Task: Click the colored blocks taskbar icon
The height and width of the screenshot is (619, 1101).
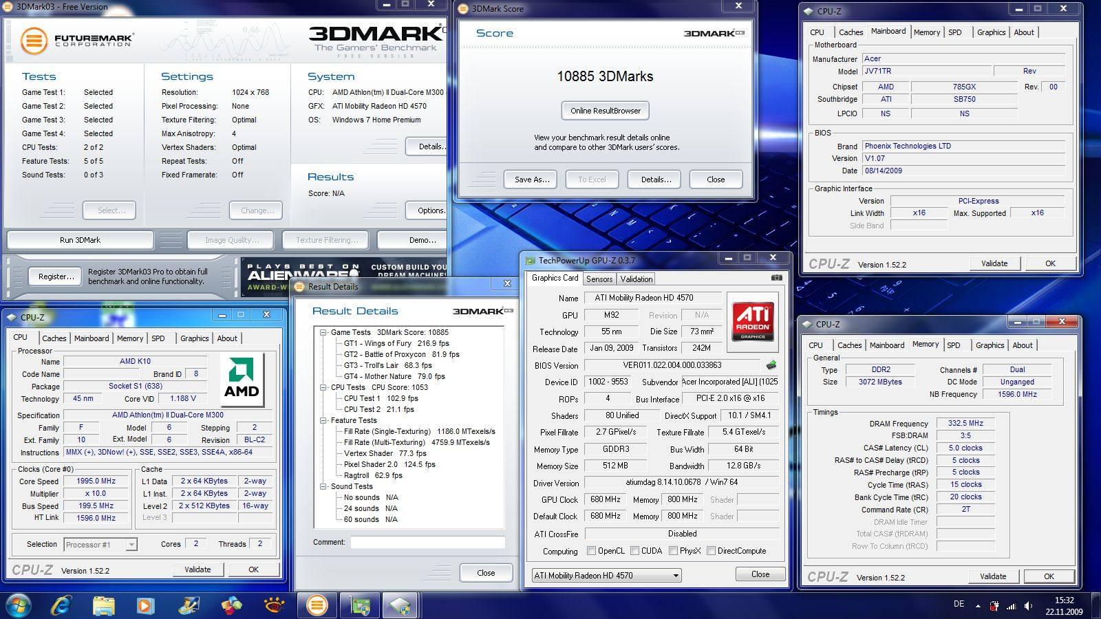Action: (x=231, y=605)
